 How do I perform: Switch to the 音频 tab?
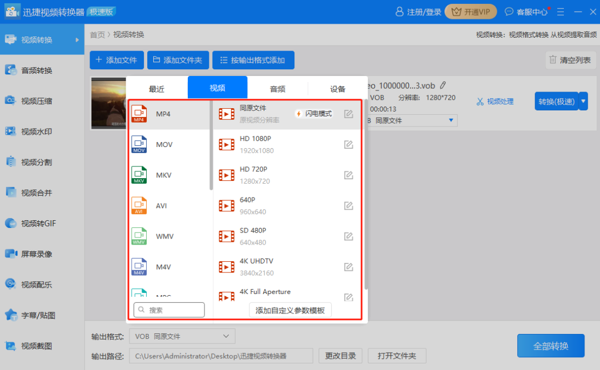pos(277,89)
